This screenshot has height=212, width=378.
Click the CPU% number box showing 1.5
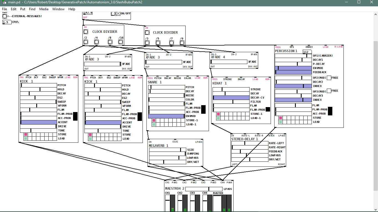click(x=7, y=22)
